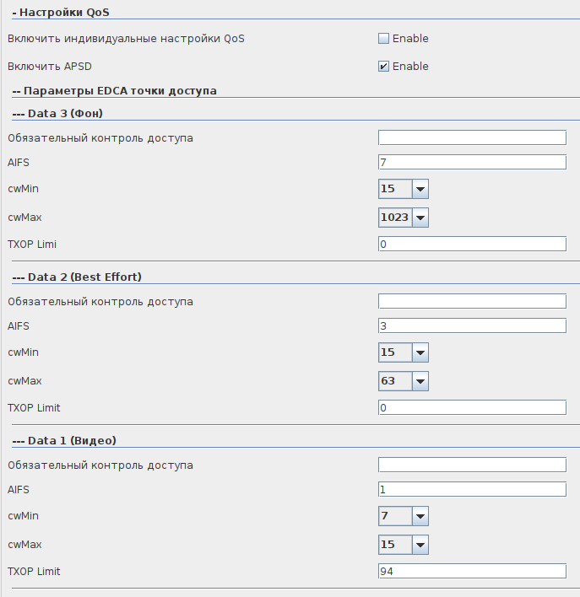Click the TXOP Limit field in Data 2
The width and height of the screenshot is (580, 597).
click(x=472, y=407)
